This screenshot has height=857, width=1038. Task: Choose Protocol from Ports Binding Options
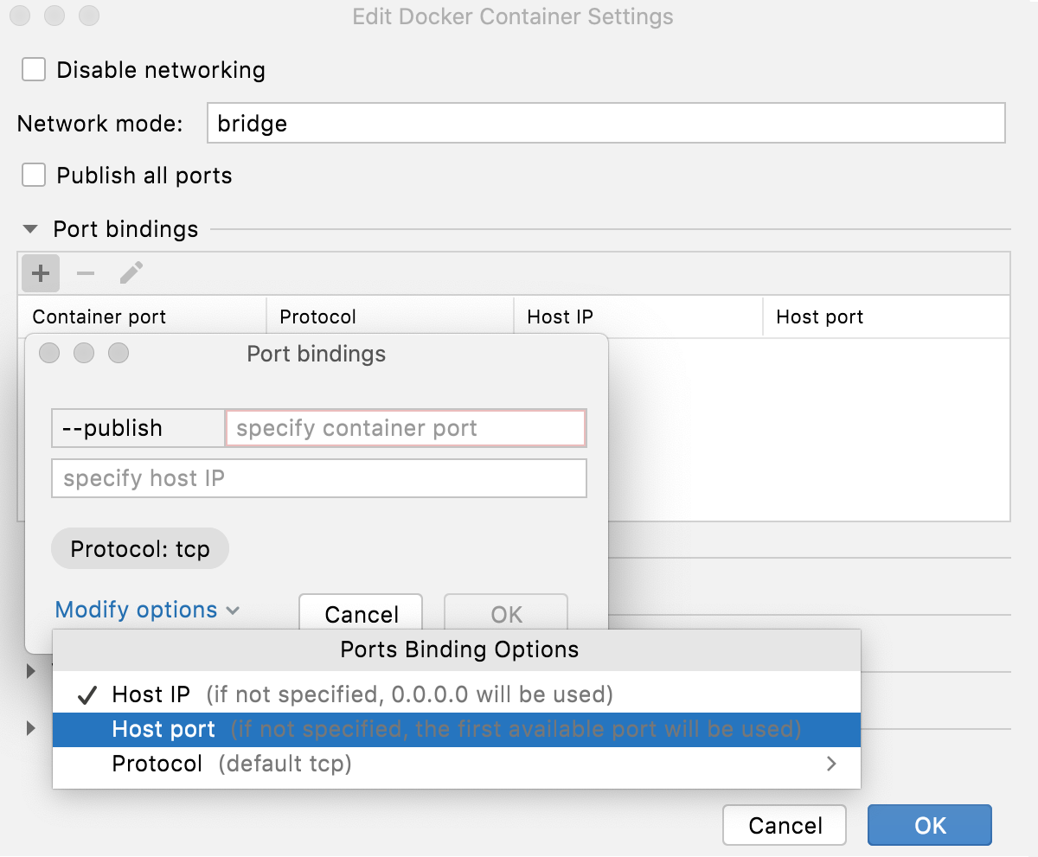(157, 764)
